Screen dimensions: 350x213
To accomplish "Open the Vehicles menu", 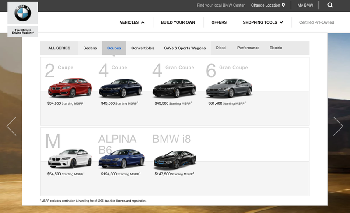I will (x=132, y=22).
